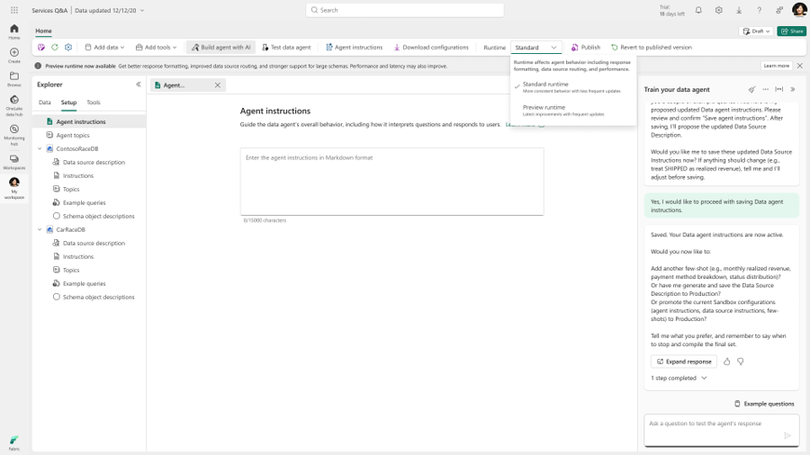Click the Fabric logo icon
This screenshot has width=810, height=455.
[x=13, y=442]
